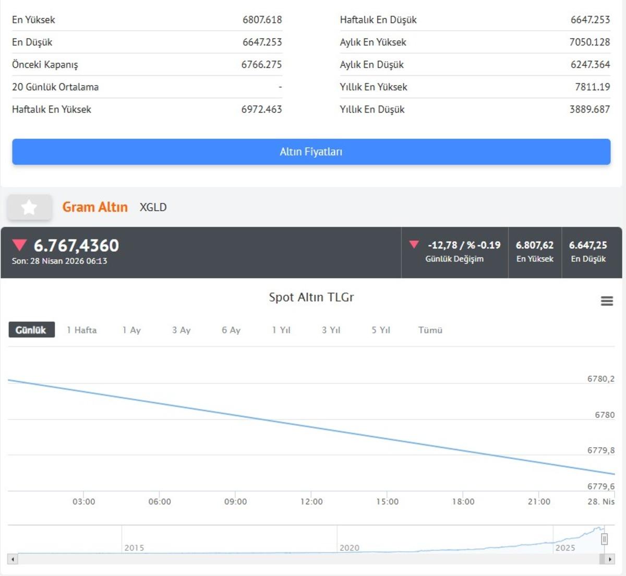Screen dimensions: 626x576
Task: Add Gram Altın to favorites with star
Action: point(29,208)
